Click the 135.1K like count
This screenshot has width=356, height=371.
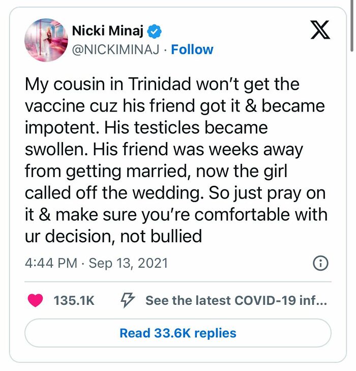point(74,300)
